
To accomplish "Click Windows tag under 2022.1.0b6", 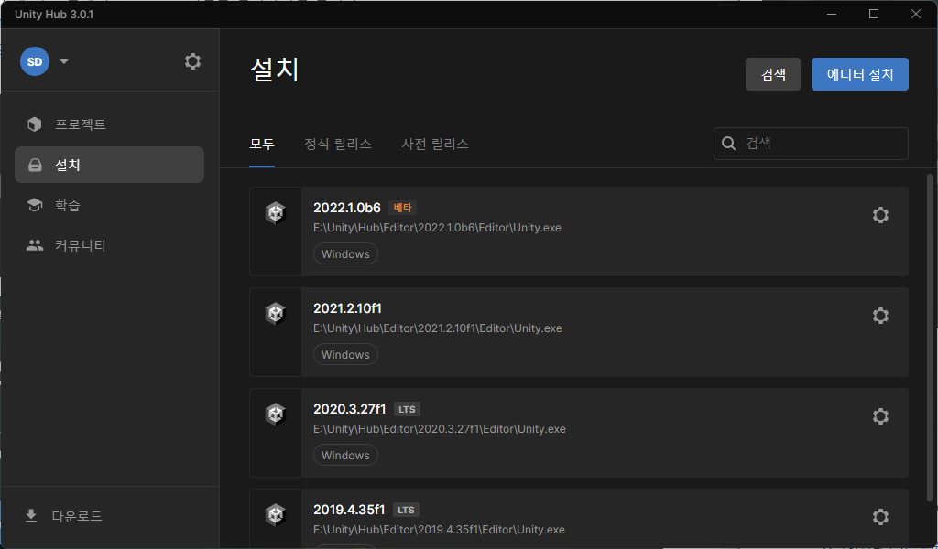I will [x=345, y=253].
